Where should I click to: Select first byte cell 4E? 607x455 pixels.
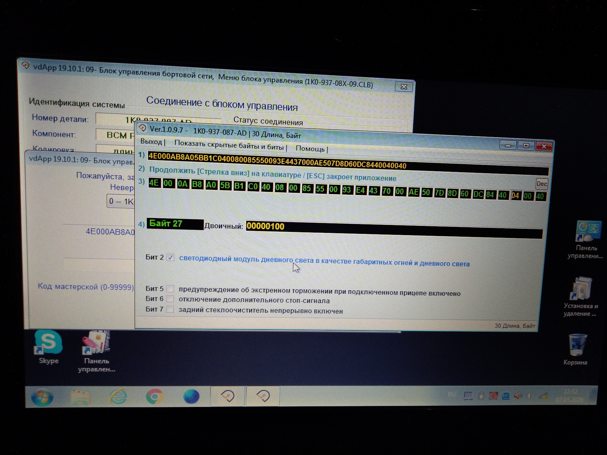[x=154, y=183]
